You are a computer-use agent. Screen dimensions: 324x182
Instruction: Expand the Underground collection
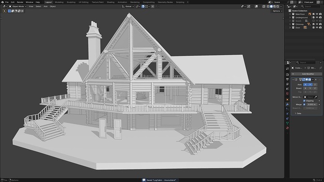[x=290, y=17]
